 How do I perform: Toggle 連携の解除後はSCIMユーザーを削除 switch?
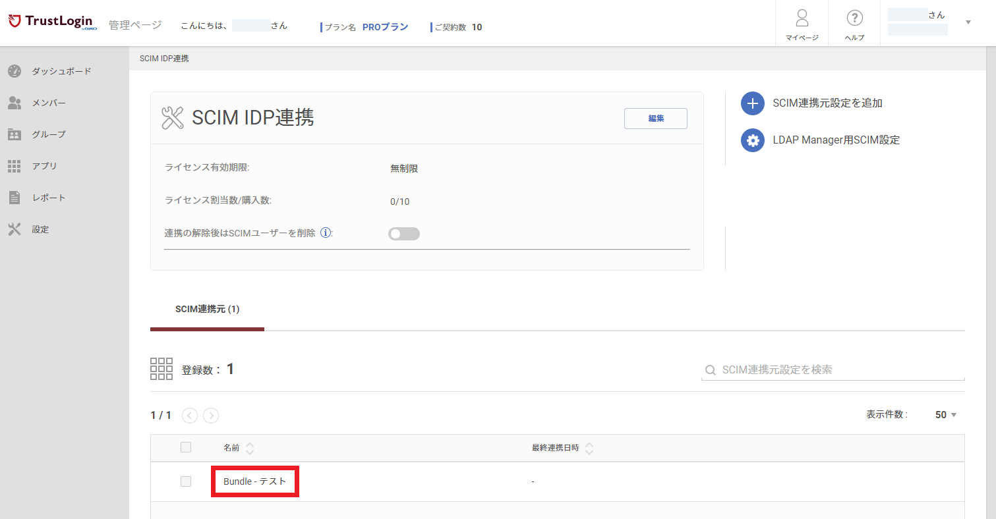click(x=404, y=234)
